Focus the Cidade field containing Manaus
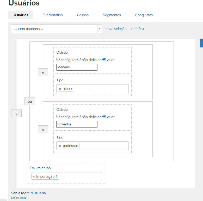The image size is (203, 201). [77, 67]
